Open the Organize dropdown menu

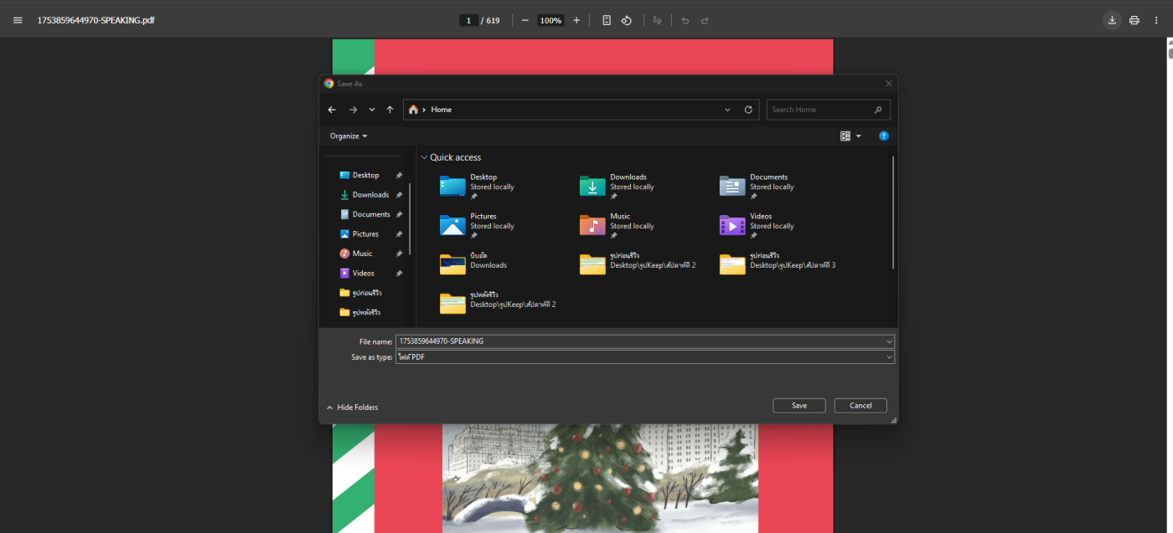(348, 136)
